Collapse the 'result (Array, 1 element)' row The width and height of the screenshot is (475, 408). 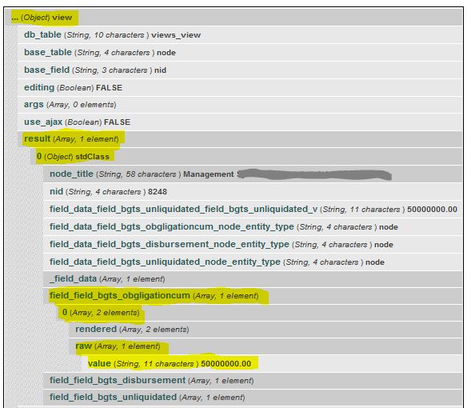pos(240,139)
